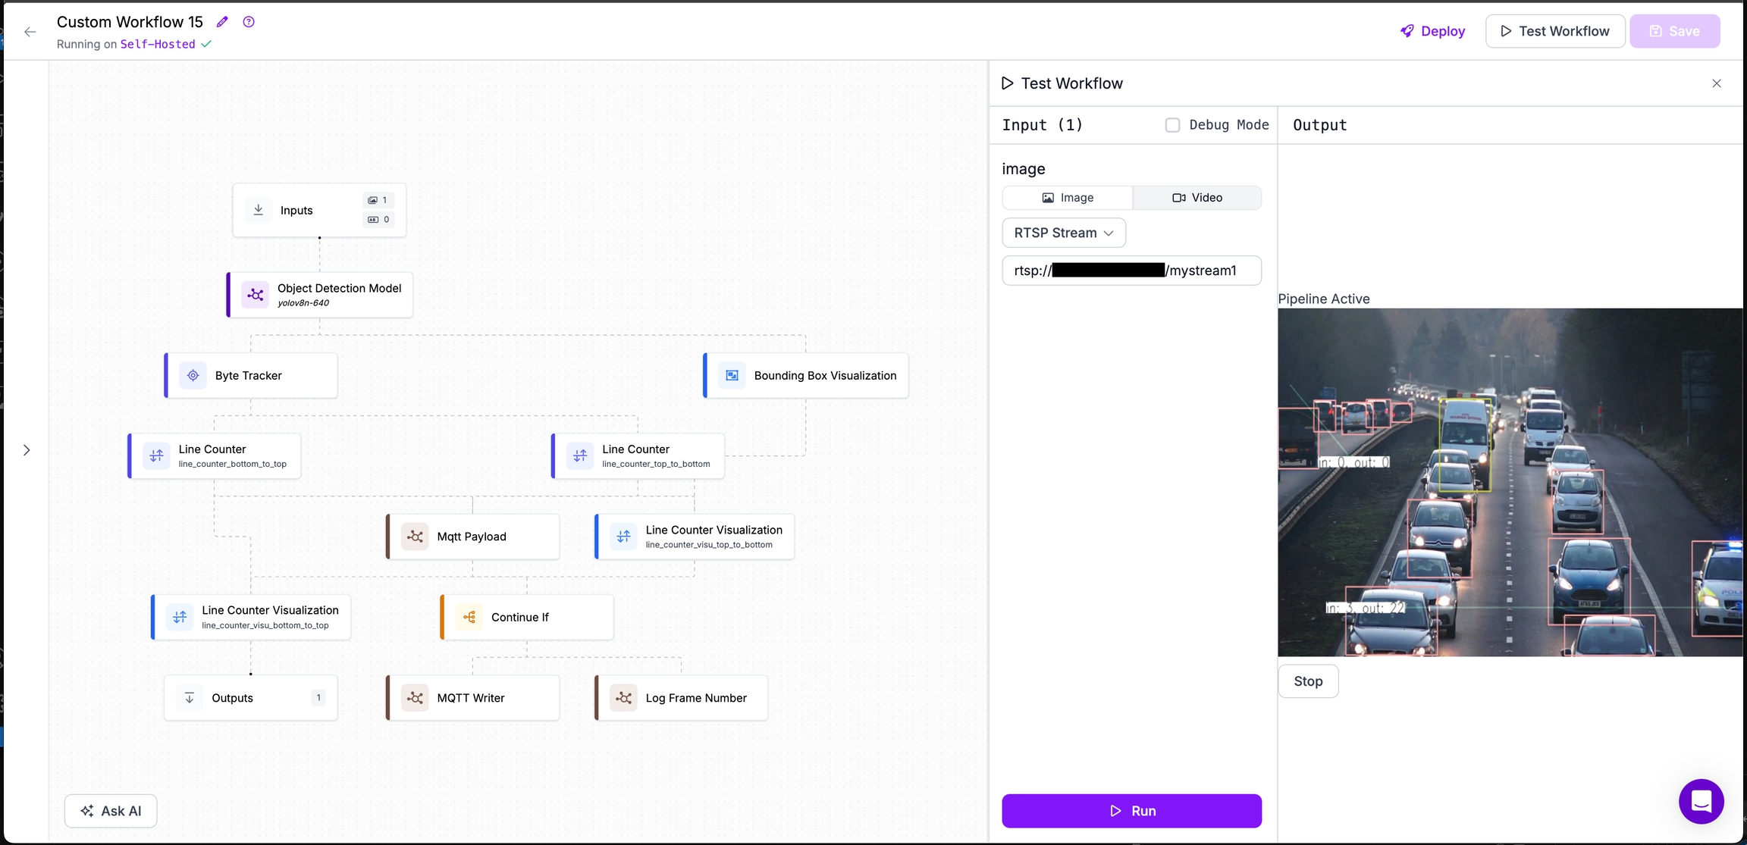Click the Continue If node icon

(x=469, y=617)
